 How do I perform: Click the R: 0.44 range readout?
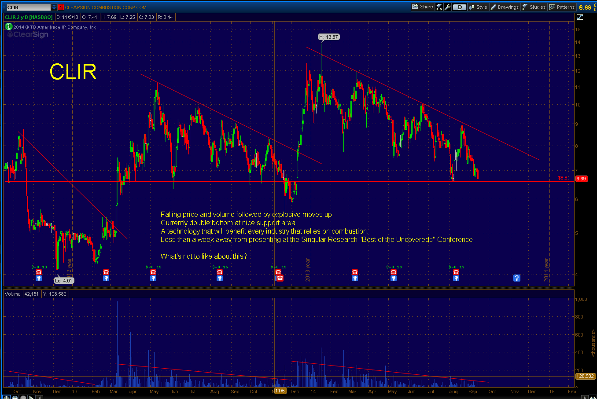pos(165,17)
